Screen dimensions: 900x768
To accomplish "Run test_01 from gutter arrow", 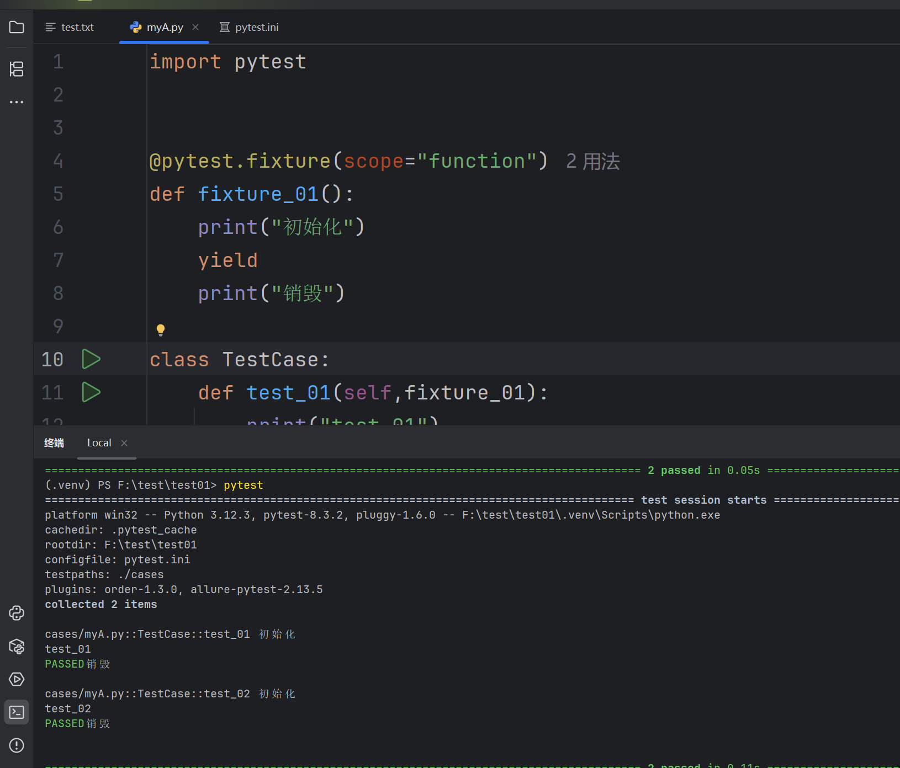I will [91, 392].
